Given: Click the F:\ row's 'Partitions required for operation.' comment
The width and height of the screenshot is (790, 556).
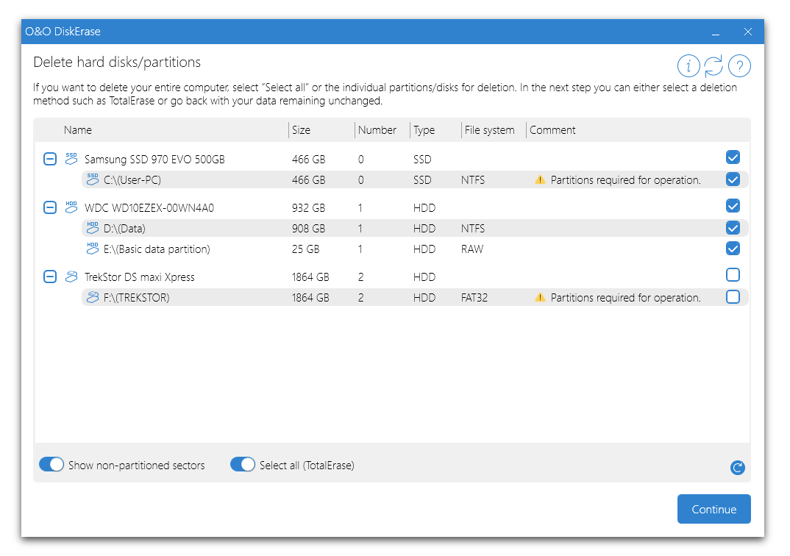Looking at the screenshot, I should 626,298.
